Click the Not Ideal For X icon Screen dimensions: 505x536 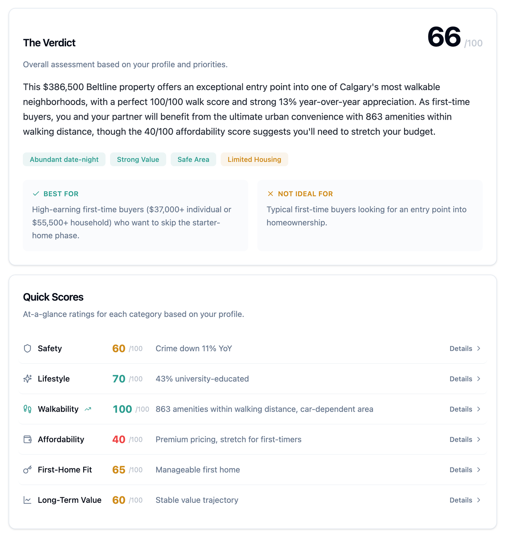click(270, 194)
